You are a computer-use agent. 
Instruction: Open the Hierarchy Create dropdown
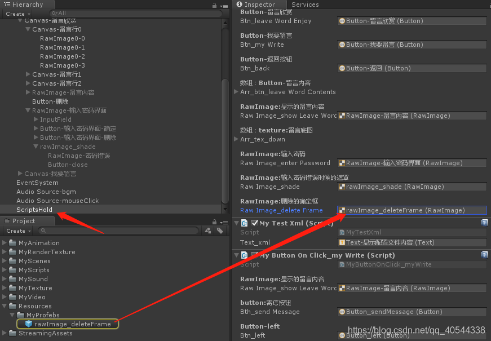coord(18,14)
